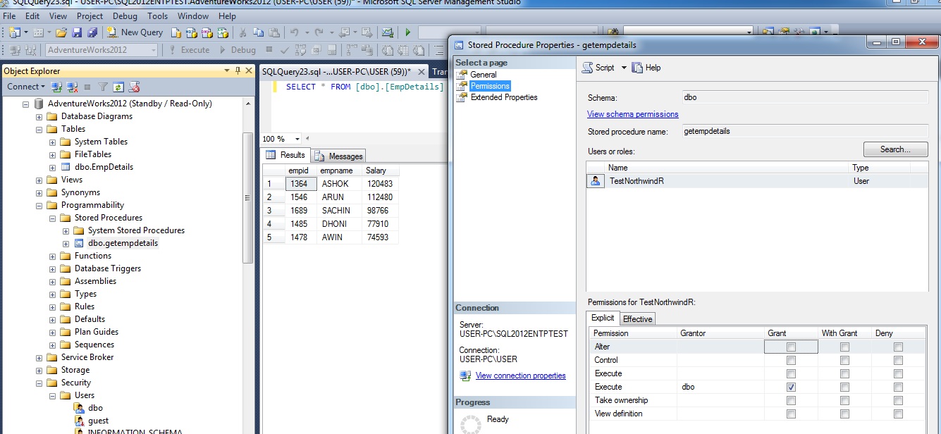Screen dimensions: 941x434
Task: Click the Cut scissors icon
Action: coord(242,32)
